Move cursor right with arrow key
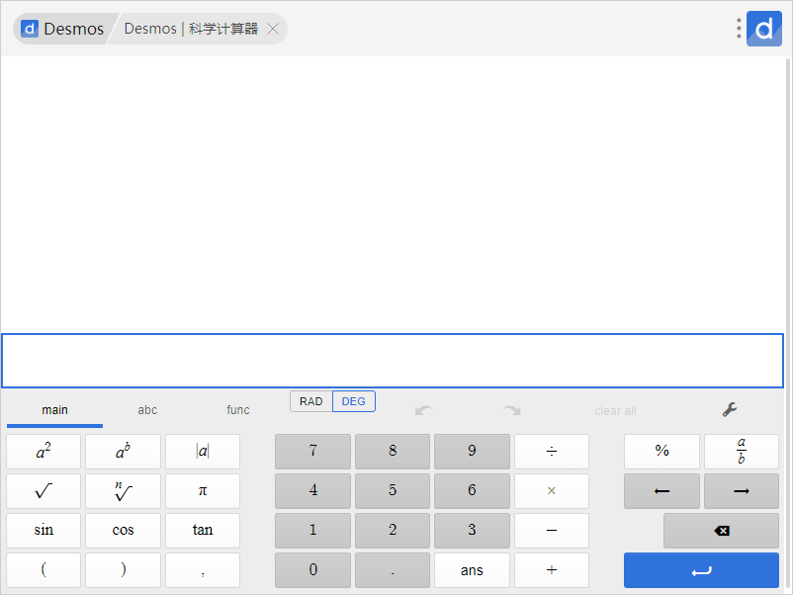The image size is (793, 595). click(741, 491)
